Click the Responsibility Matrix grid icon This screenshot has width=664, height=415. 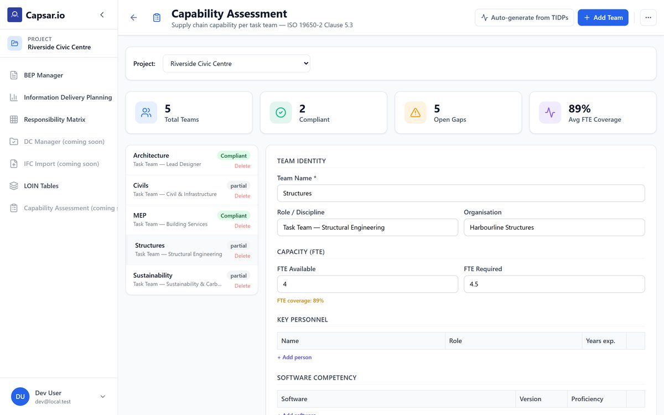(14, 120)
